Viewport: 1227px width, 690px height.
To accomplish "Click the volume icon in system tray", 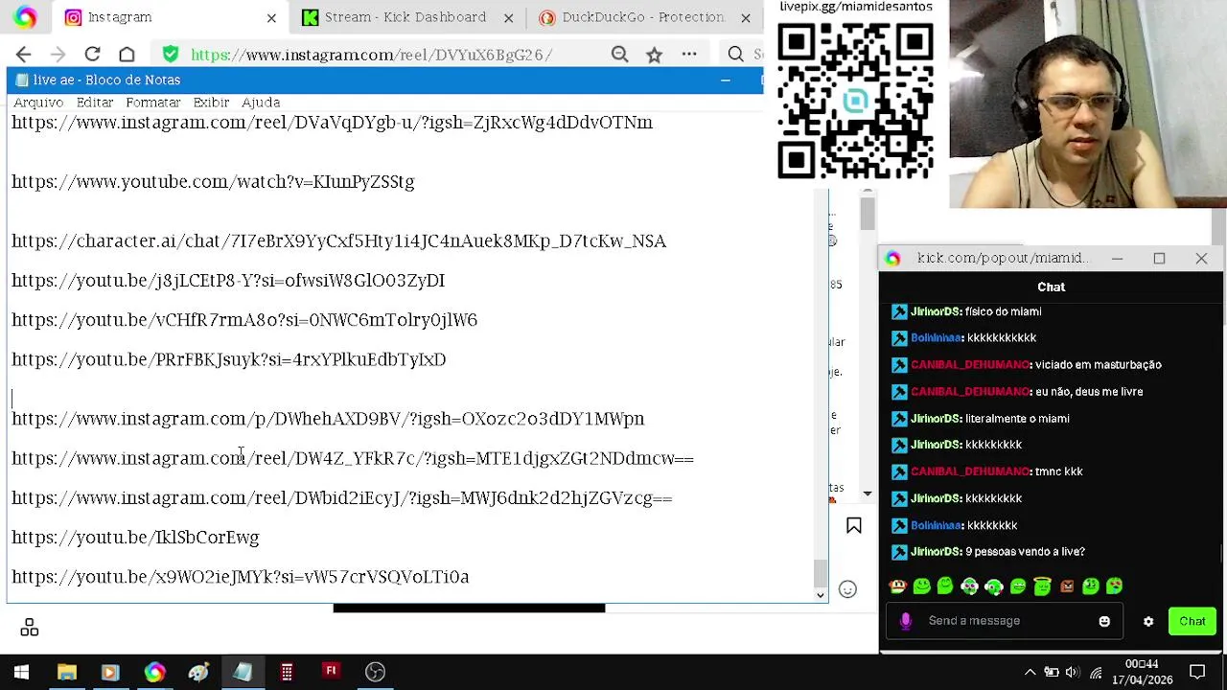I will 1073,672.
